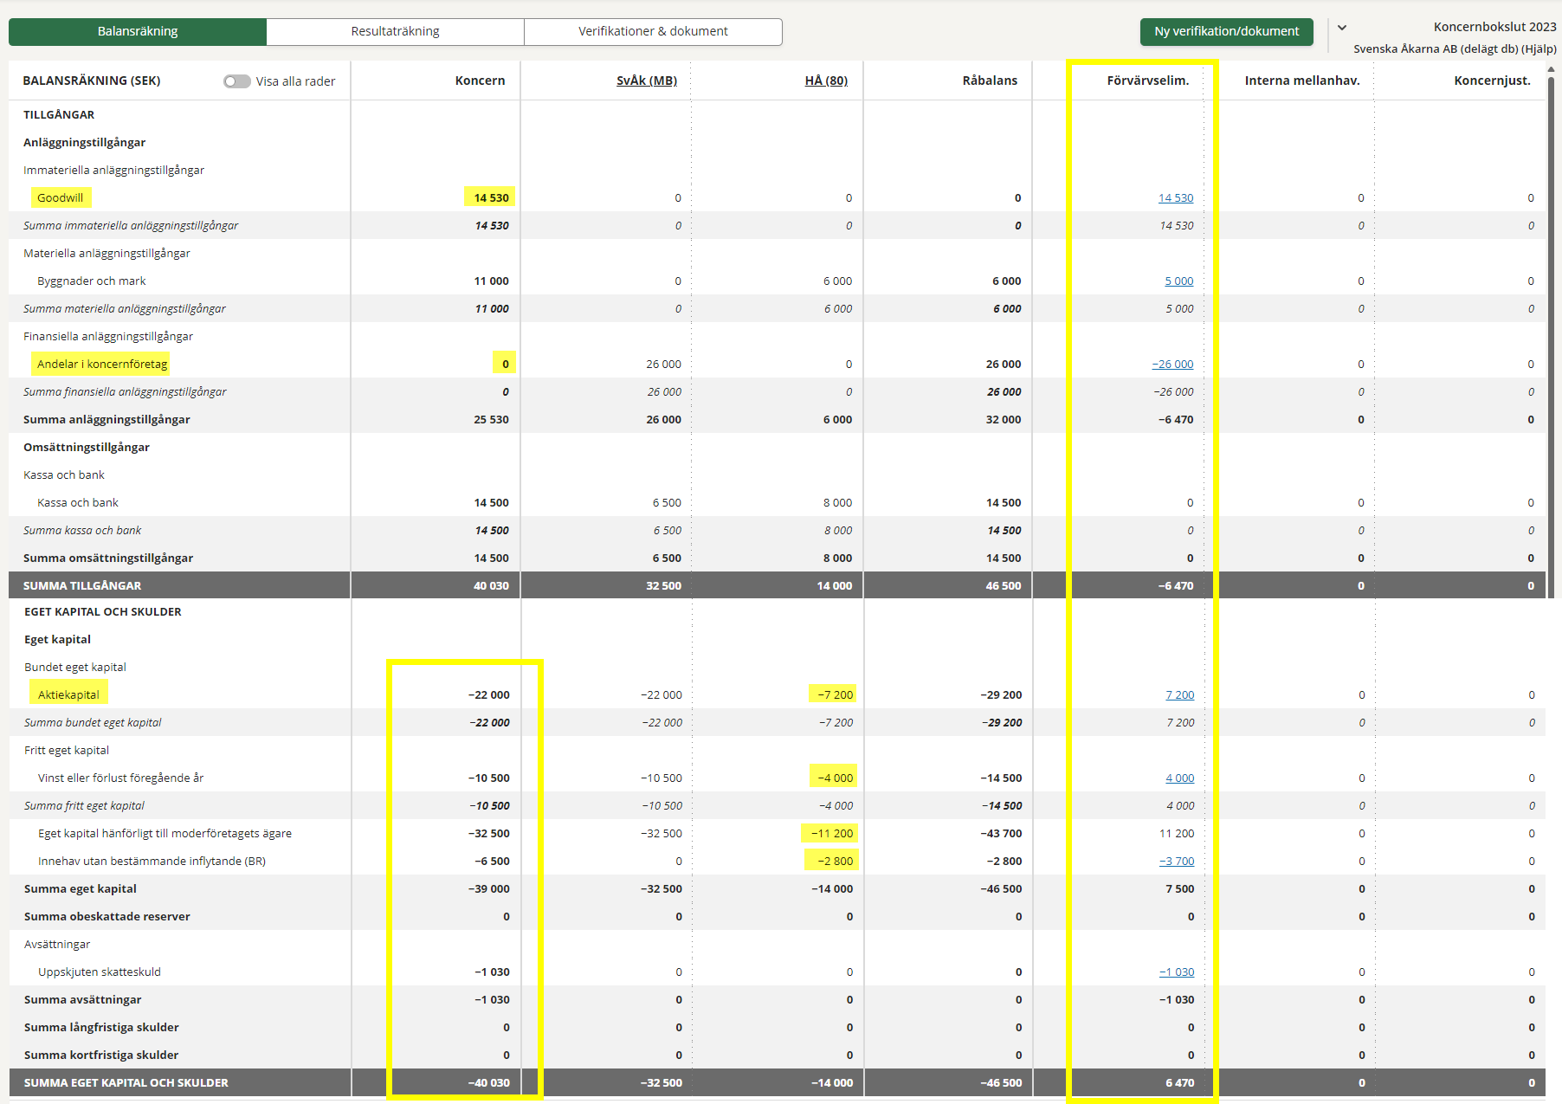Click the Ny verifikation/dokument button
Screen dimensions: 1562x1104
click(x=1226, y=31)
